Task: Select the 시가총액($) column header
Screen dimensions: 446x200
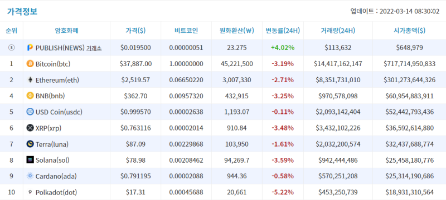Action: pyautogui.click(x=409, y=31)
